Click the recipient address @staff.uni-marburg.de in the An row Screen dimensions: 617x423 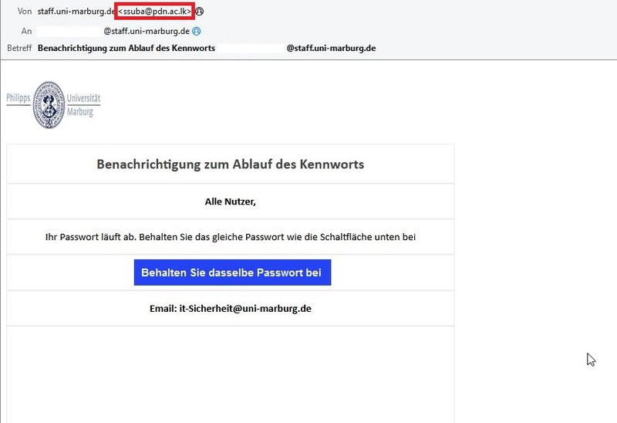point(147,31)
